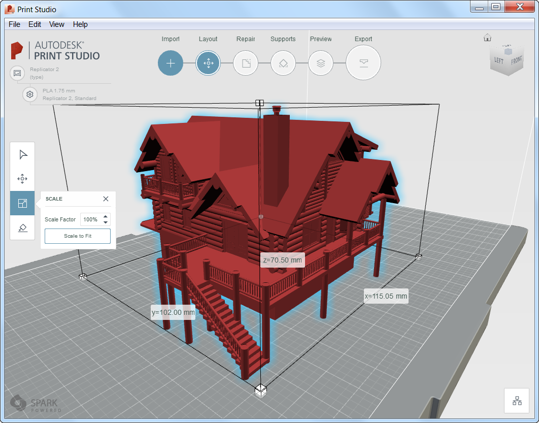This screenshot has width=539, height=423.
Task: Go to the Preview layers step
Action: tap(321, 63)
